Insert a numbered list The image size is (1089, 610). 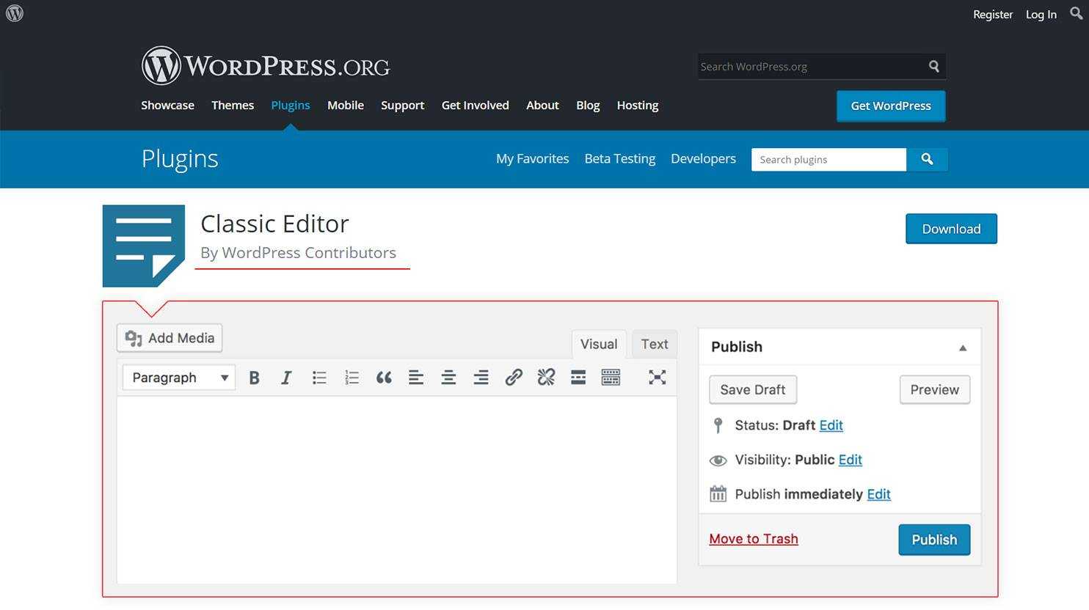click(352, 378)
